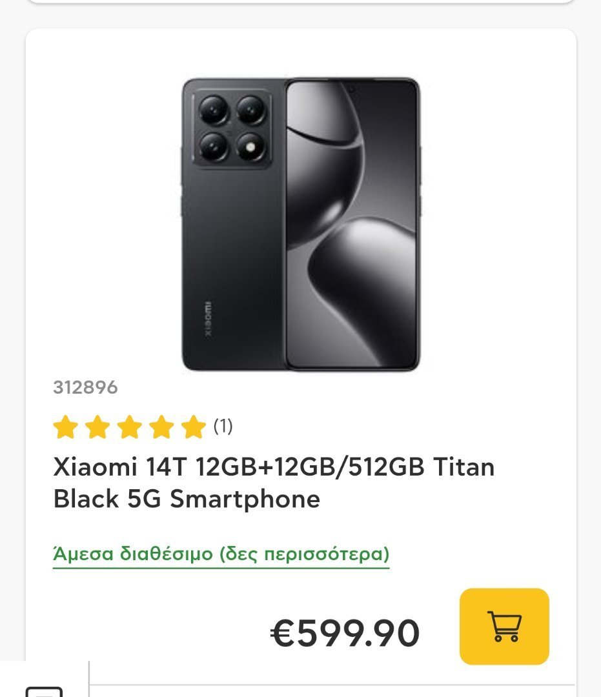601x697 pixels.
Task: Select the first rating star
Action: pos(66,427)
